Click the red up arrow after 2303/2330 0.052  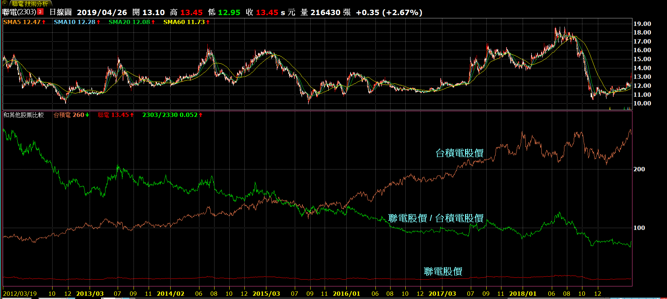click(201, 115)
